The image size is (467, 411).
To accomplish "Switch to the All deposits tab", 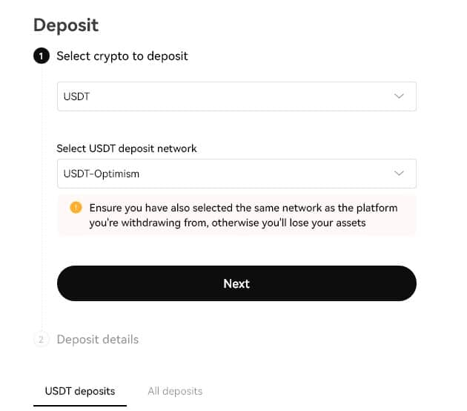I will (175, 391).
